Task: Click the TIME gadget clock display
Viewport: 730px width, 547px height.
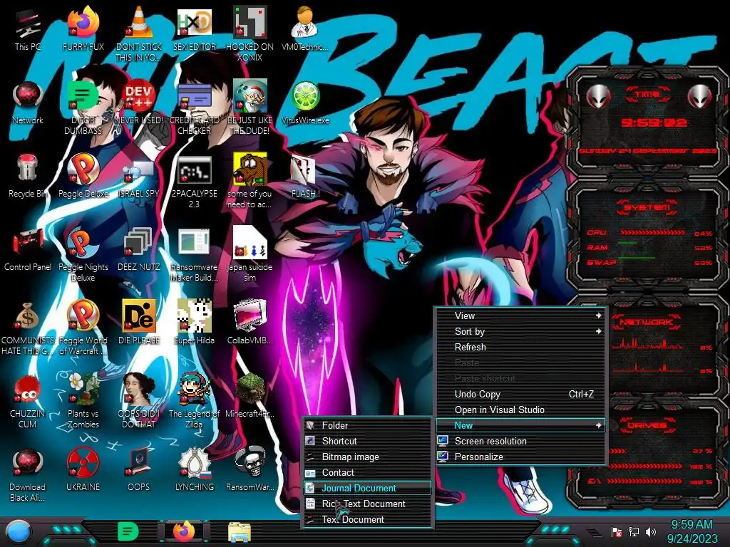Action: (x=654, y=123)
